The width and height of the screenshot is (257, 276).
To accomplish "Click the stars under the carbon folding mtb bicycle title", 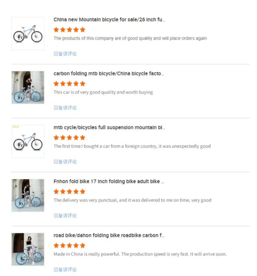I will click(x=69, y=84).
